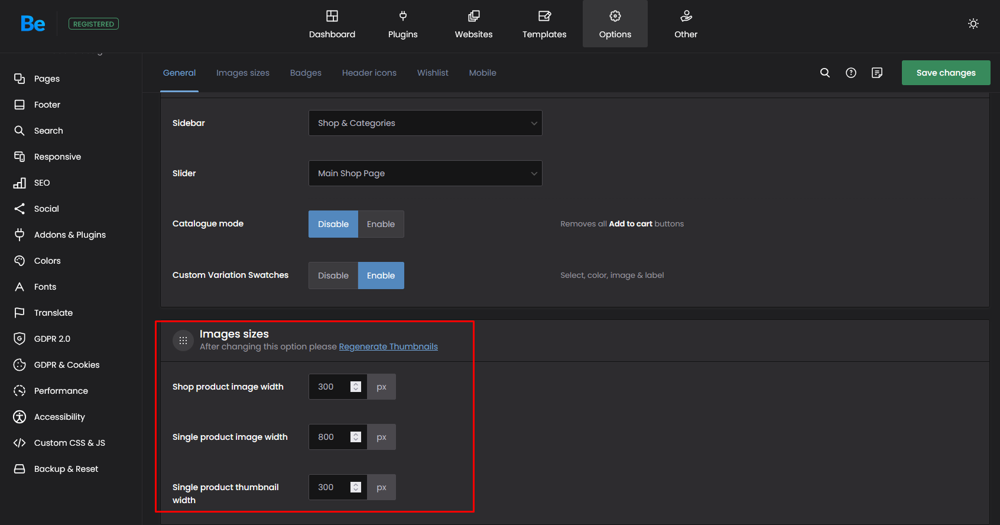Switch to the Images sizes tab

point(243,73)
